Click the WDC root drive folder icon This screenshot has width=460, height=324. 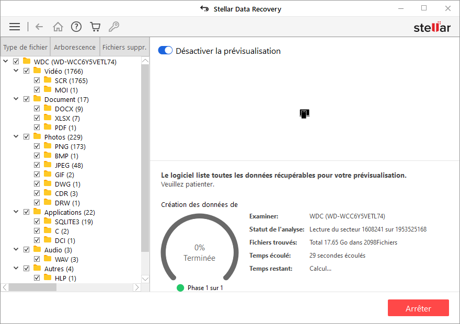(x=27, y=61)
